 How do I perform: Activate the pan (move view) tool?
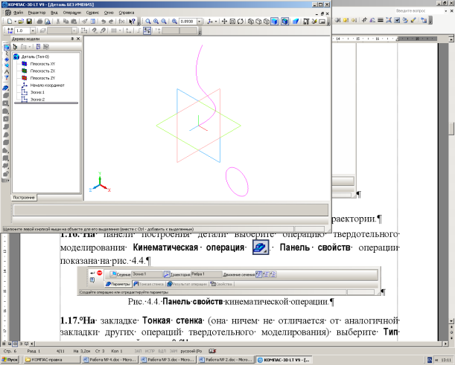[224, 22]
